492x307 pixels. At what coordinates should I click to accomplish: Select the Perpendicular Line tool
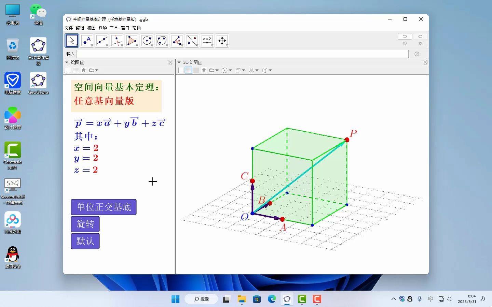point(117,41)
